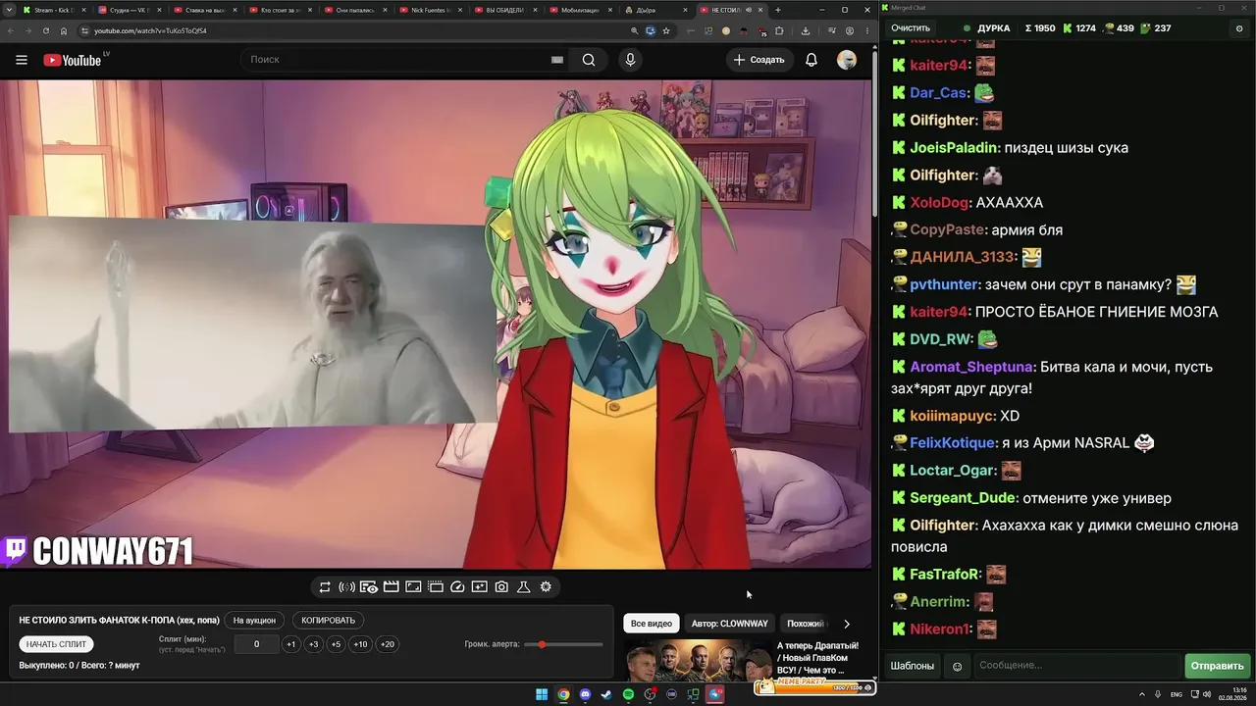Open 'Шаблоны' templates in chat
Image resolution: width=1256 pixels, height=706 pixels.
913,667
